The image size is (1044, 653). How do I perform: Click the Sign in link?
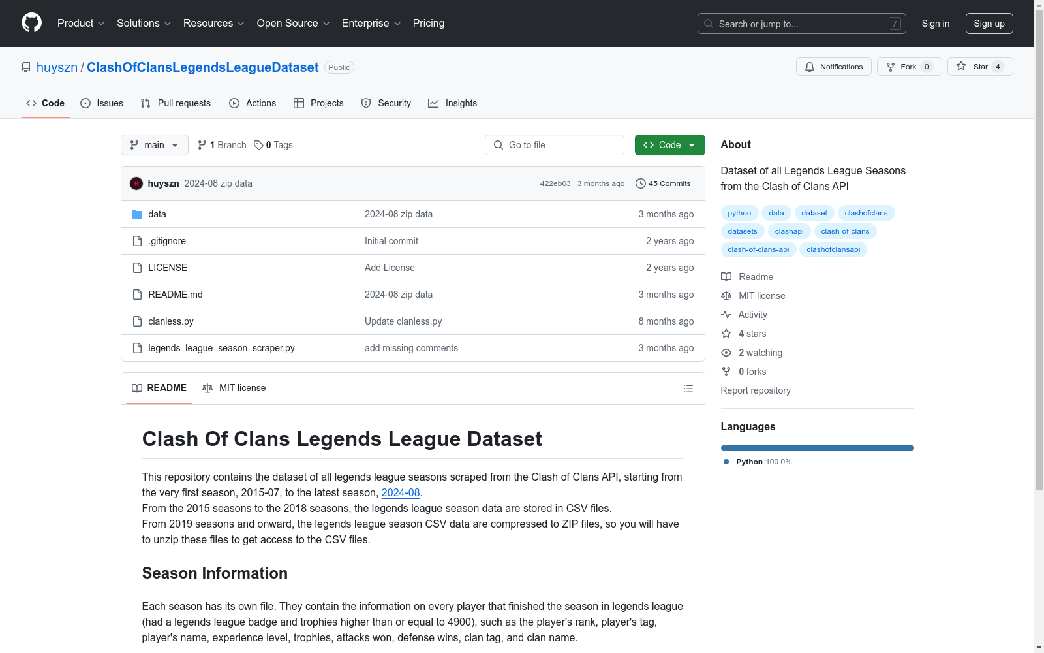point(936,24)
